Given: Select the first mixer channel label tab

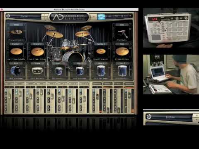Looking at the screenshot, I should tap(9, 84).
